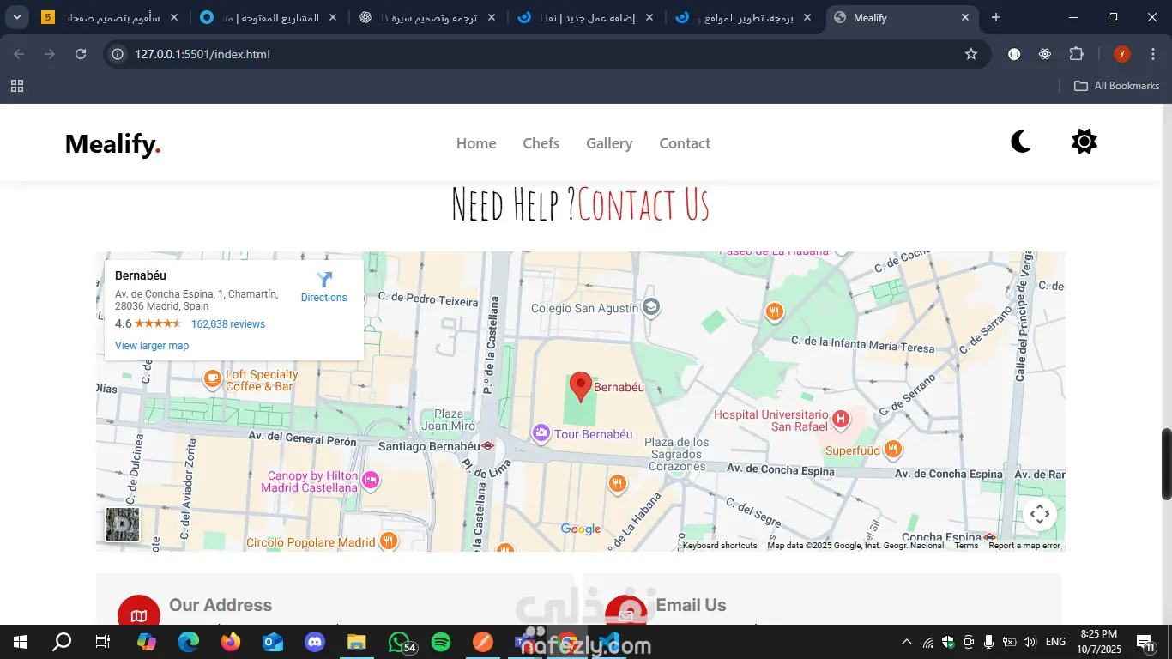Image resolution: width=1172 pixels, height=659 pixels.
Task: Click the Canopy by Hilton hotel marker
Action: pyautogui.click(x=371, y=480)
